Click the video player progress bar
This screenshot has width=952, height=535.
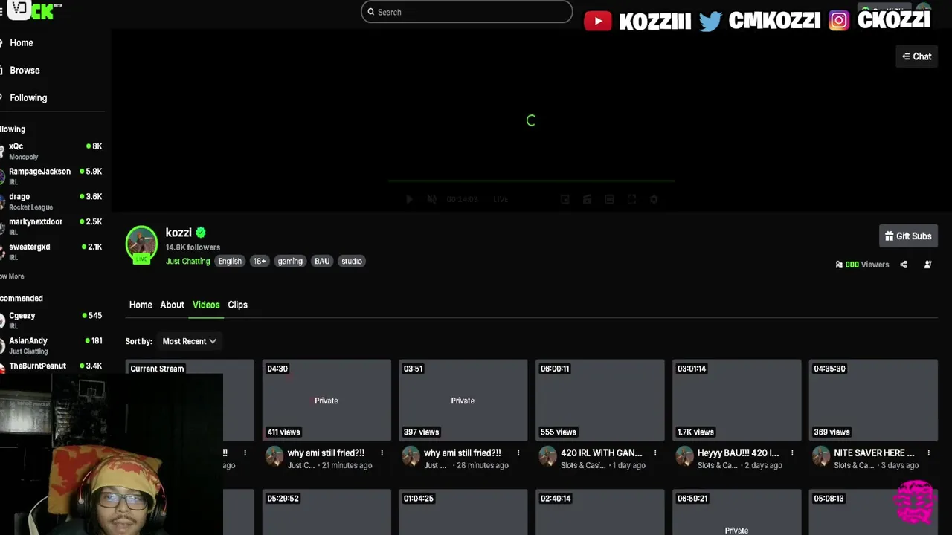(x=531, y=181)
